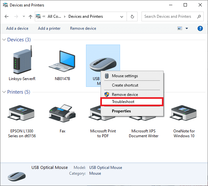This screenshot has height=186, width=208.
Task: Select the NB0147B laptop icon
Action: click(x=63, y=61)
